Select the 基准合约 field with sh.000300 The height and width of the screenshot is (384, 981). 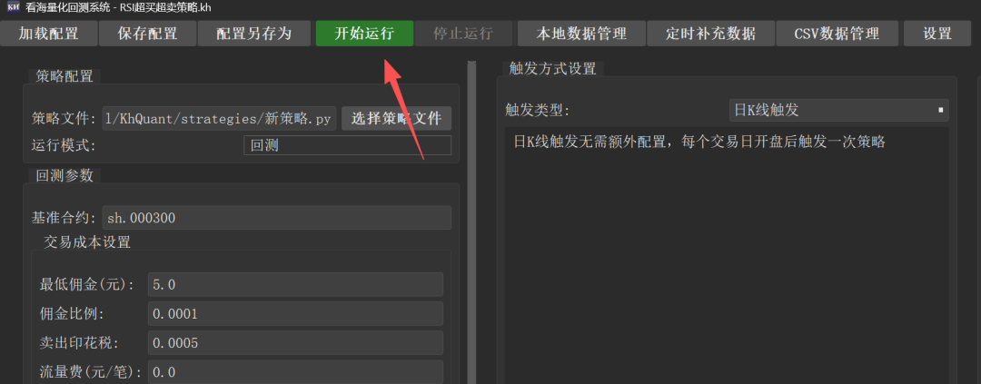[x=276, y=218]
